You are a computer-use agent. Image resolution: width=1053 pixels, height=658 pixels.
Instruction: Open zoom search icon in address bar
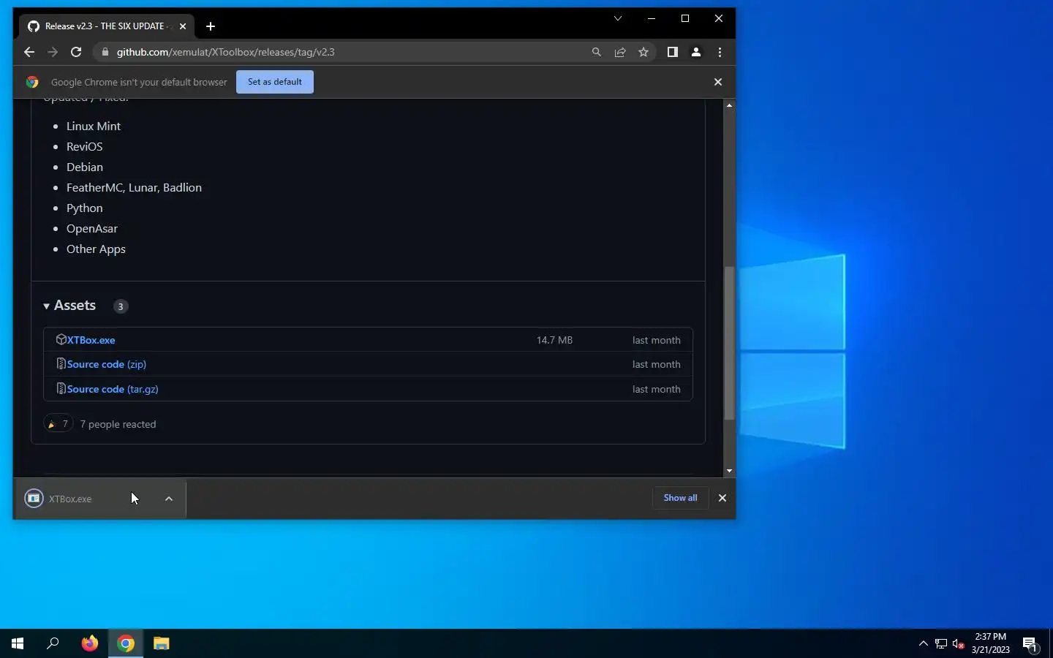597,52
